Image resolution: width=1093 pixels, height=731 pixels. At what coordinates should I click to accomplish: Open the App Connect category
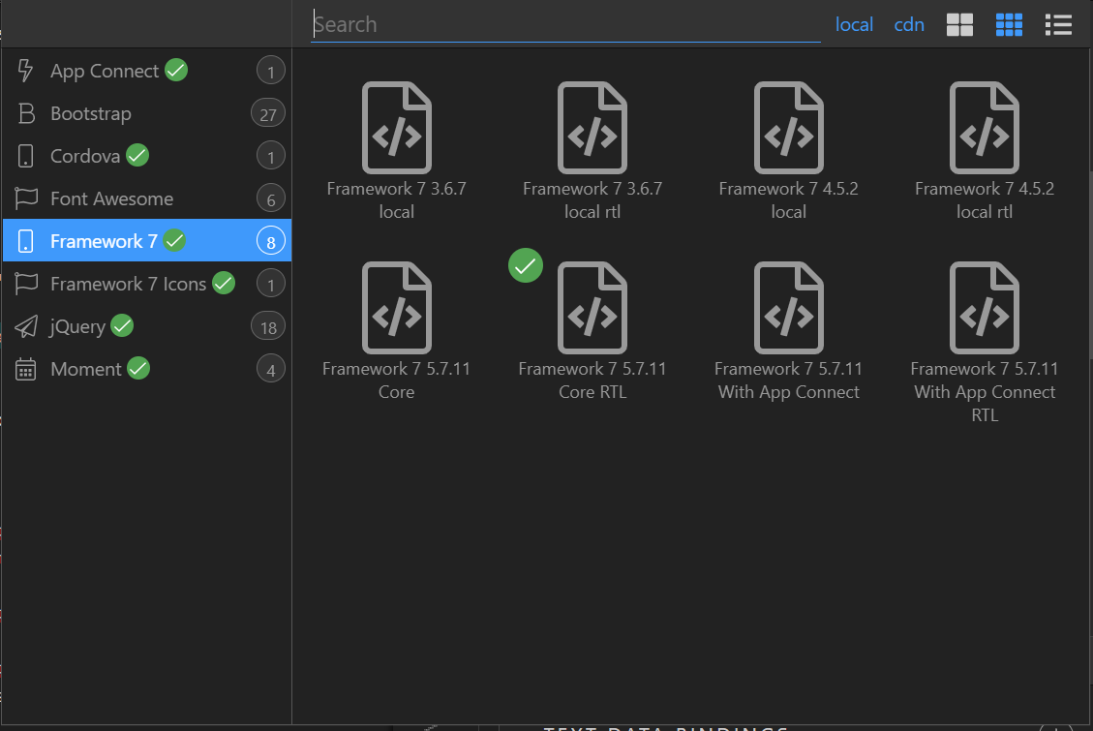click(147, 71)
